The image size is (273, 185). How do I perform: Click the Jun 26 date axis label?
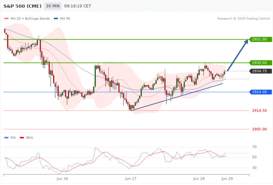(x=62, y=179)
